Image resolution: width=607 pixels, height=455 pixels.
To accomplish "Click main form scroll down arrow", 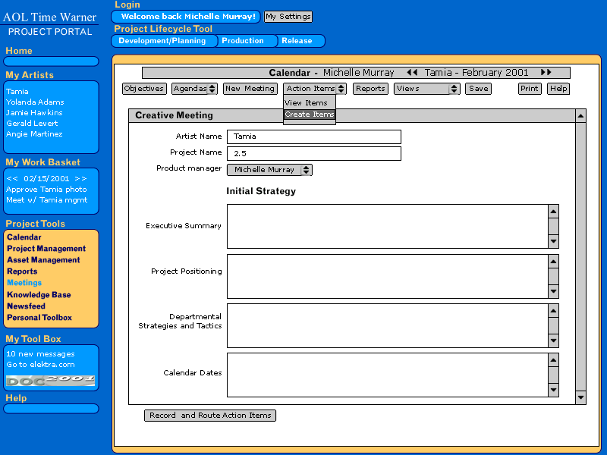I will [580, 397].
